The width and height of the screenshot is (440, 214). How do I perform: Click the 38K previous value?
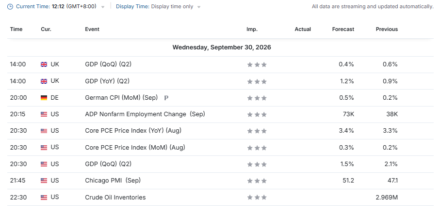(x=392, y=114)
